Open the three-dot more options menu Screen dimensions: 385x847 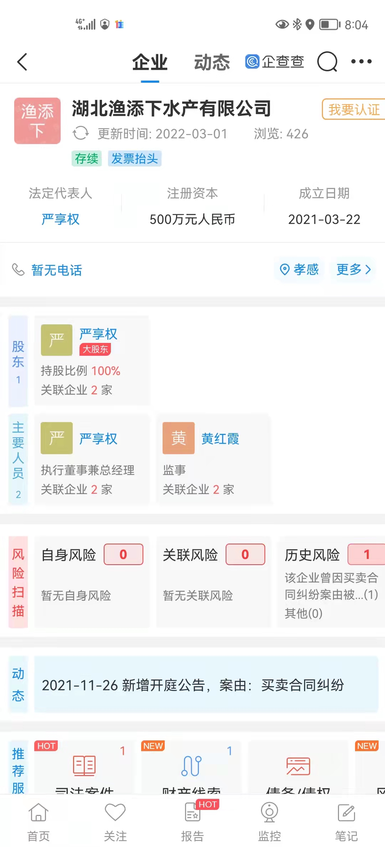[361, 62]
